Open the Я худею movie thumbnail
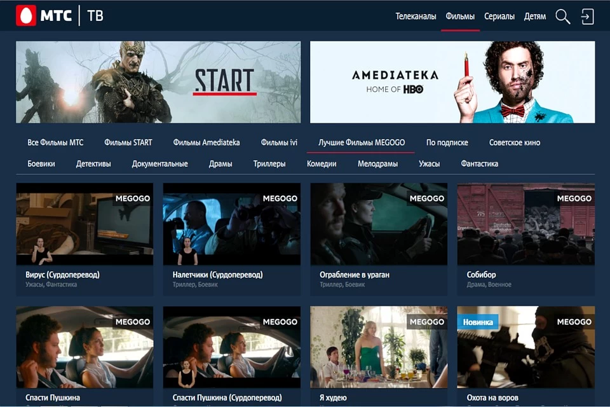Image resolution: width=610 pixels, height=407 pixels. tap(379, 347)
